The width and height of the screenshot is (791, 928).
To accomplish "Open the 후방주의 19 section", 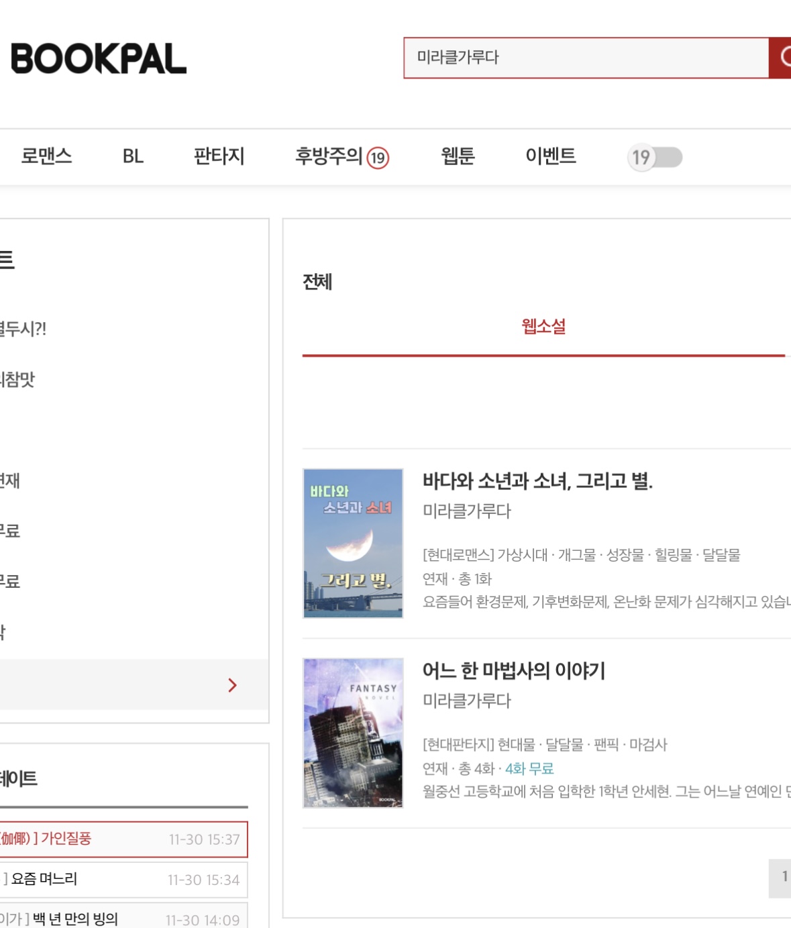I will tap(341, 156).
